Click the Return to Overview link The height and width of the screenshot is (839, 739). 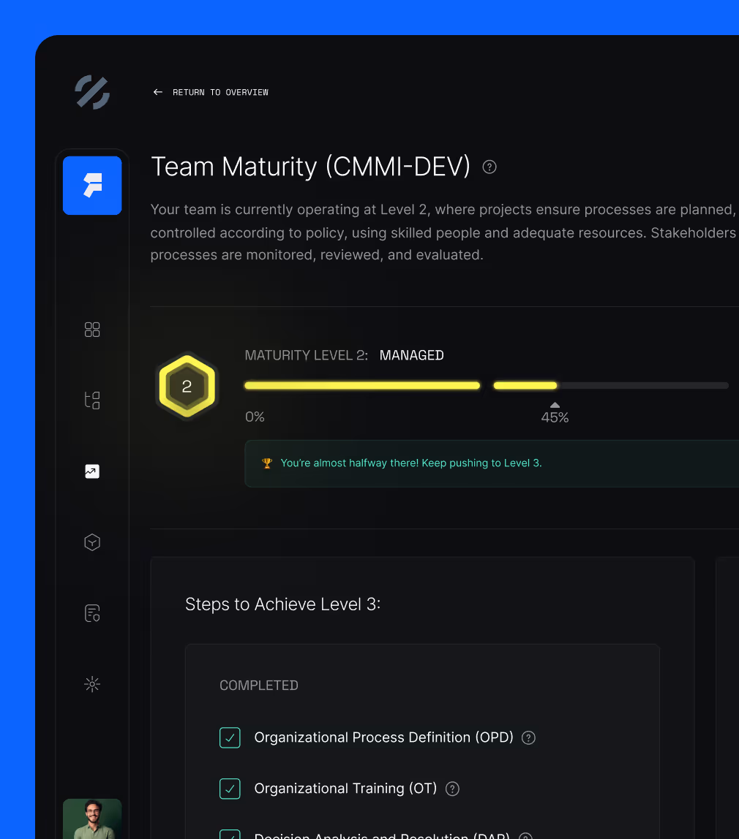pyautogui.click(x=220, y=93)
